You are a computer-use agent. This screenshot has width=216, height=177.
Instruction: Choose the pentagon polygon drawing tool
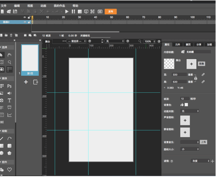[9, 153]
